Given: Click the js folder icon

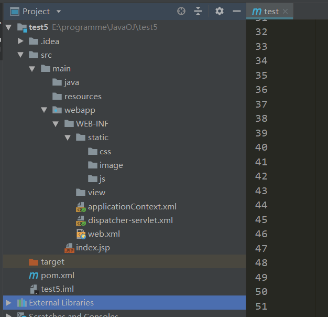Looking at the screenshot, I should (x=92, y=179).
